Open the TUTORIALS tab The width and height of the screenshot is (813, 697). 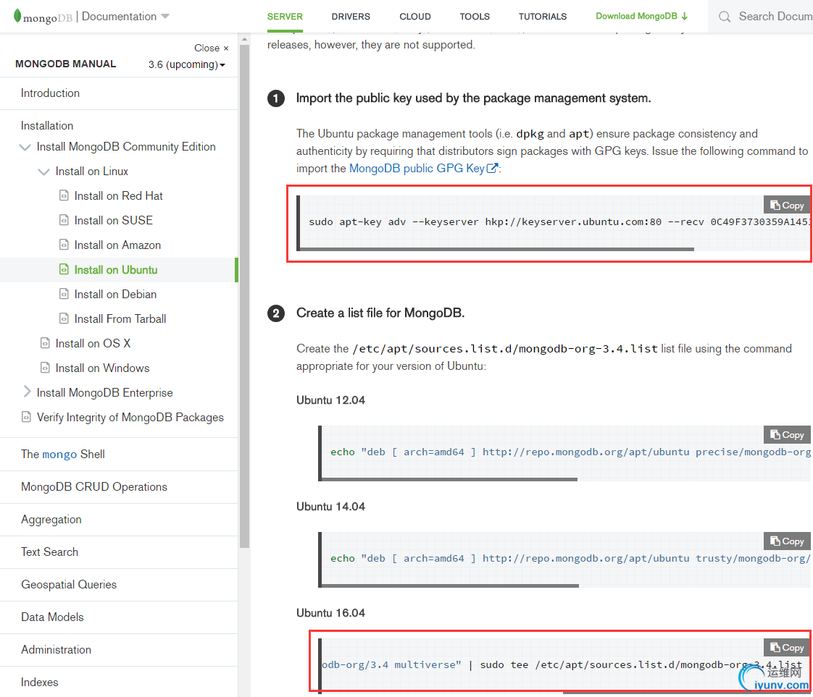pyautogui.click(x=542, y=17)
